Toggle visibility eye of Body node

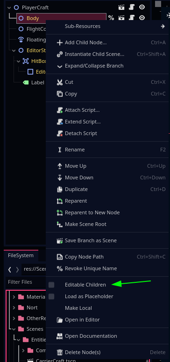tap(142, 18)
